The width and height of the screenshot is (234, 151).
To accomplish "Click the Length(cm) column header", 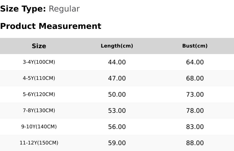I will click(x=117, y=46).
